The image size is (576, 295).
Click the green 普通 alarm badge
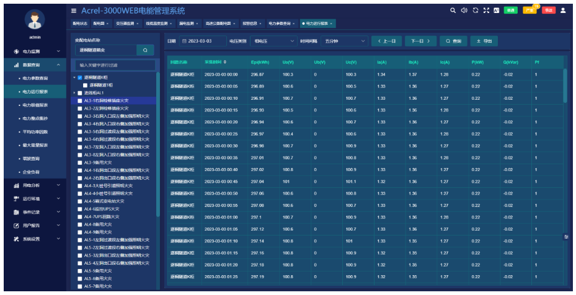511,11
